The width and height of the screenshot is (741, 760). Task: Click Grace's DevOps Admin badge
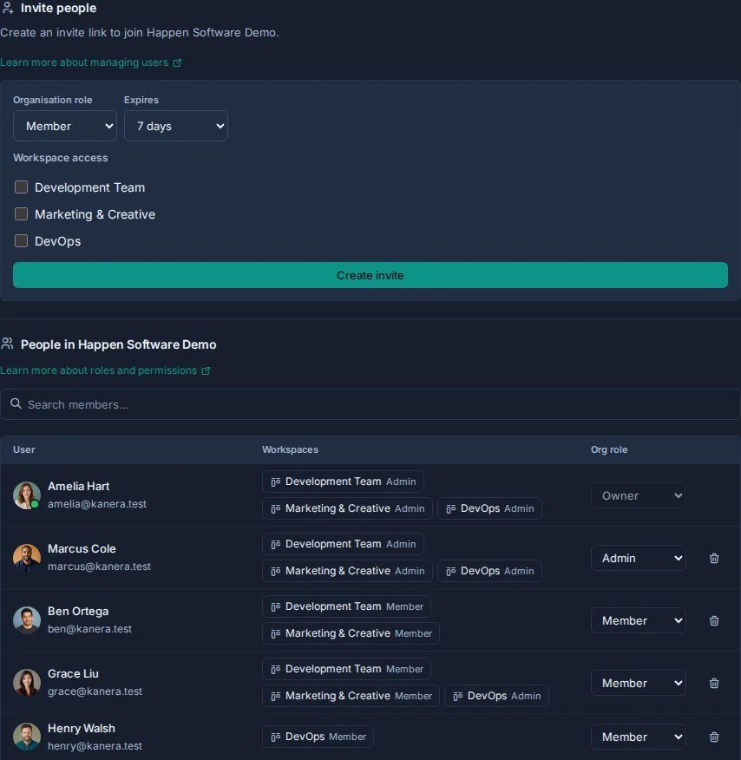pos(496,696)
